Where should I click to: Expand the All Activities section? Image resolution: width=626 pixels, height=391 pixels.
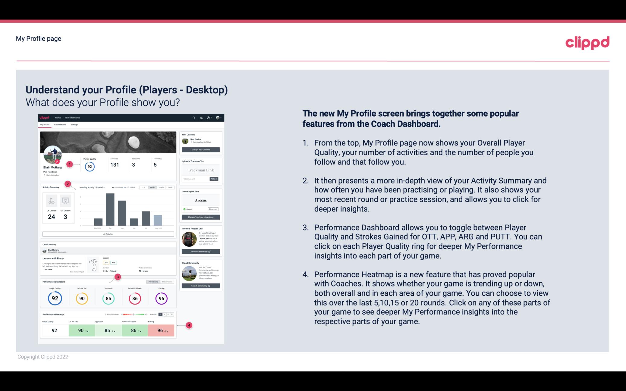(x=108, y=234)
